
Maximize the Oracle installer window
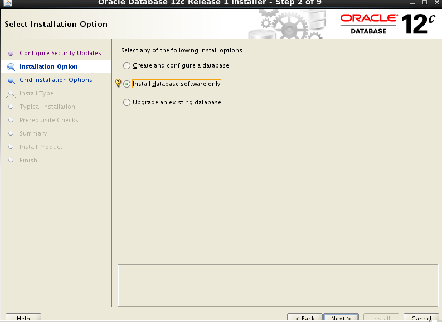coord(425,2)
